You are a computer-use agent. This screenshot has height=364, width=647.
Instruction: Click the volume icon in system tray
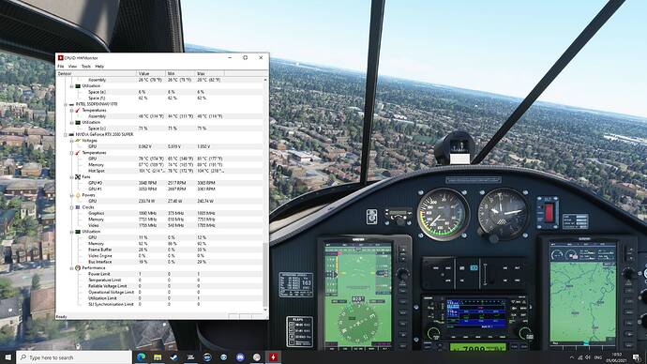(588, 357)
